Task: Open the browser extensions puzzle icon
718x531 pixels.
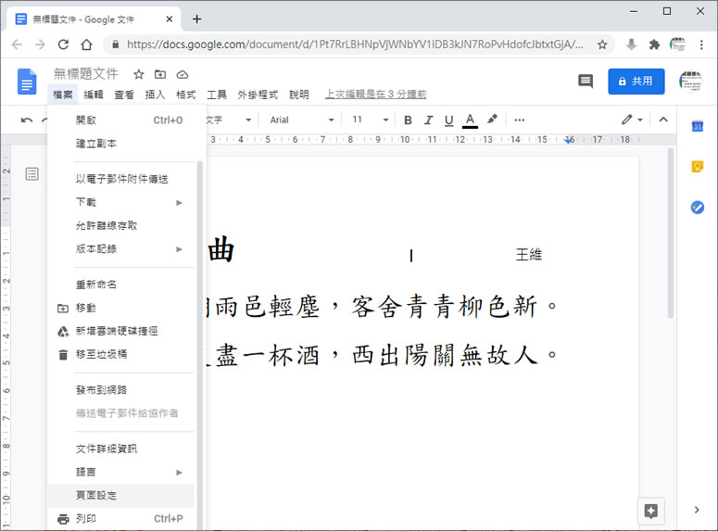Action: [x=654, y=44]
